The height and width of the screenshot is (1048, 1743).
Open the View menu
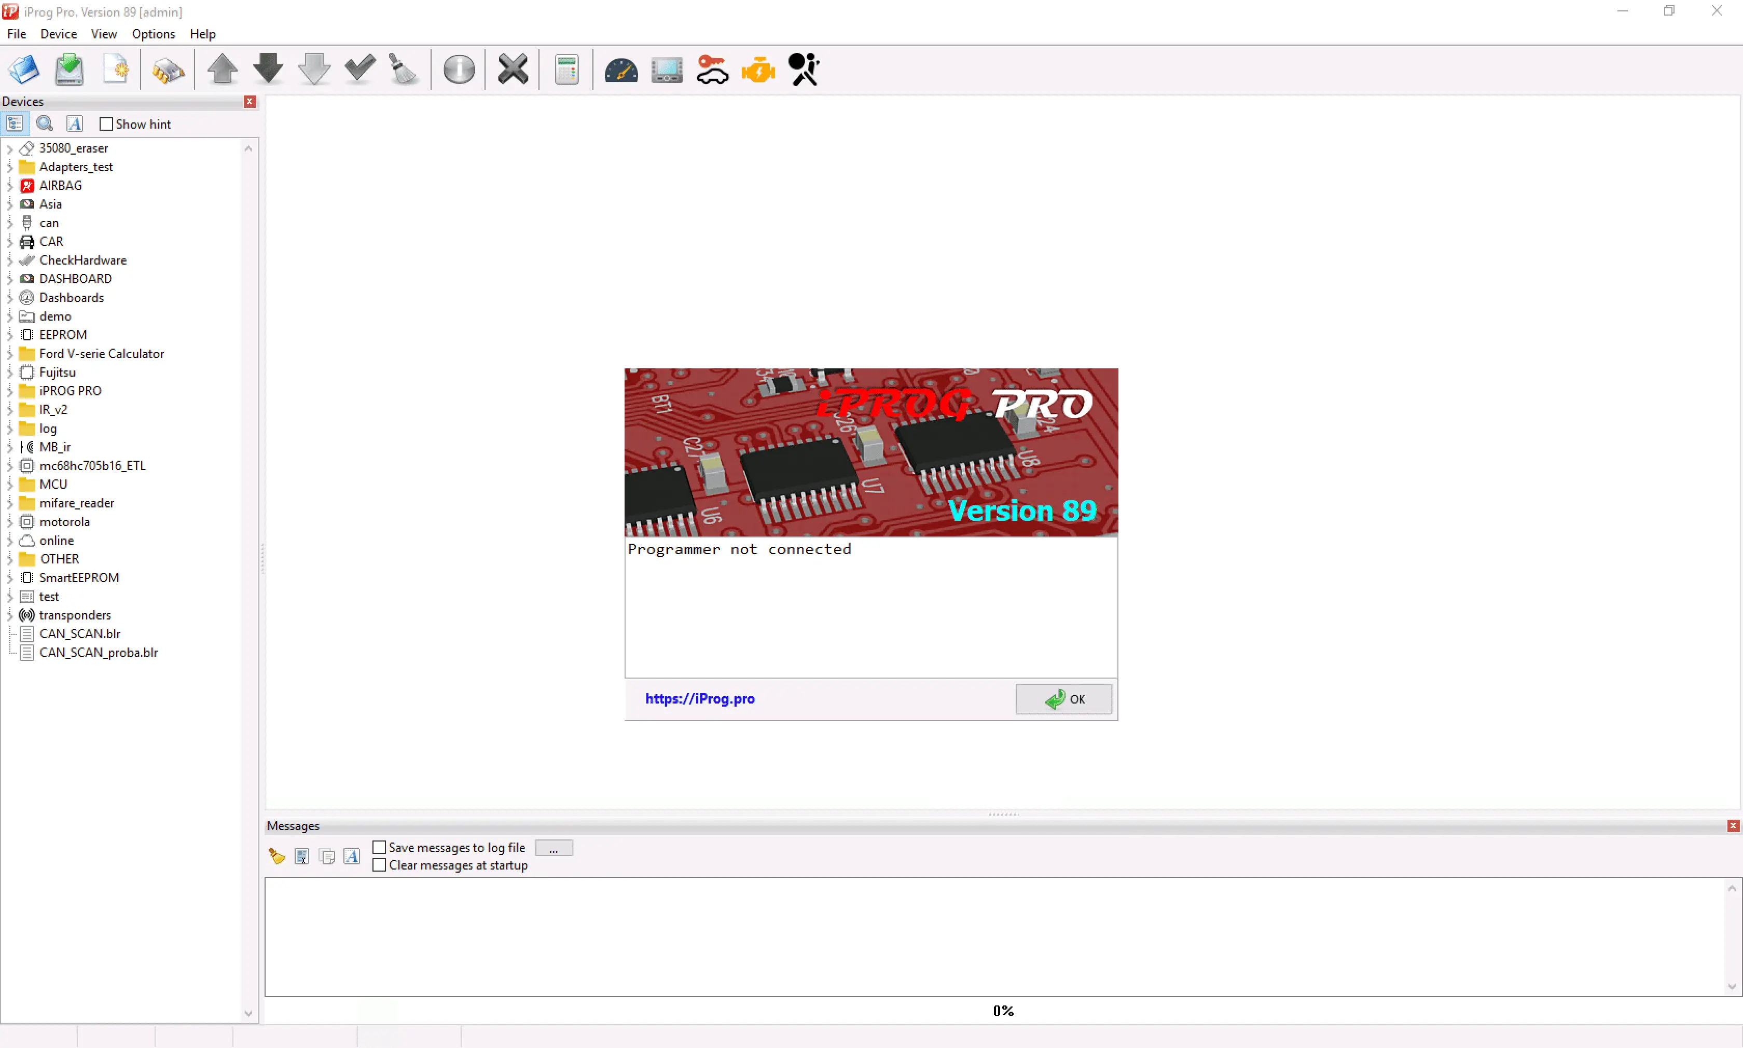click(104, 34)
